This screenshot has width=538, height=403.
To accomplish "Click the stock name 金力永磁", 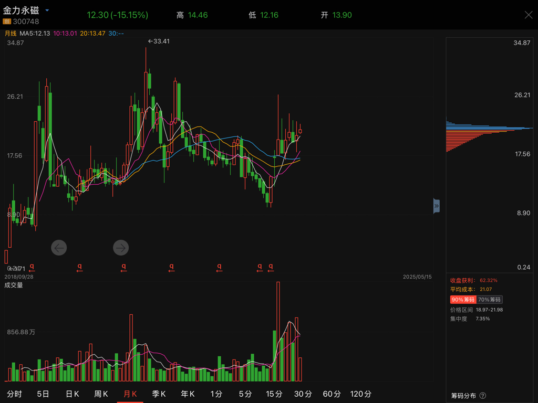I will [21, 10].
